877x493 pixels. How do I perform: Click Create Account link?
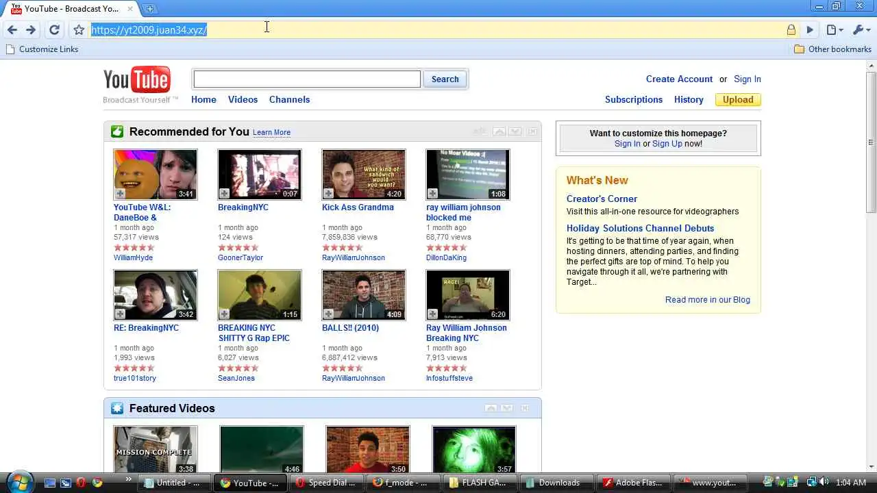[x=679, y=79]
